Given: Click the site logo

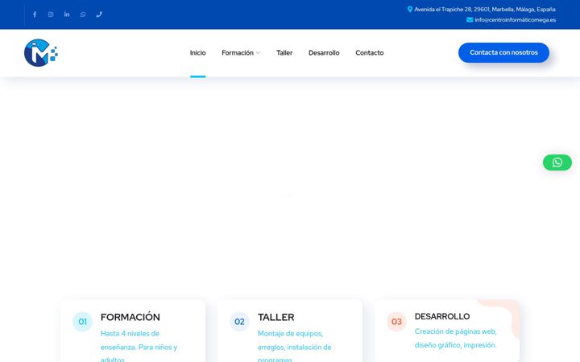Looking at the screenshot, I should click(41, 53).
